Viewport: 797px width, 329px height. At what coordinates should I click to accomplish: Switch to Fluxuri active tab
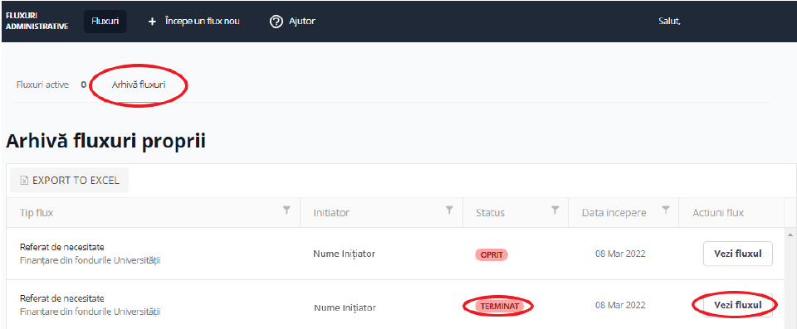coord(42,85)
